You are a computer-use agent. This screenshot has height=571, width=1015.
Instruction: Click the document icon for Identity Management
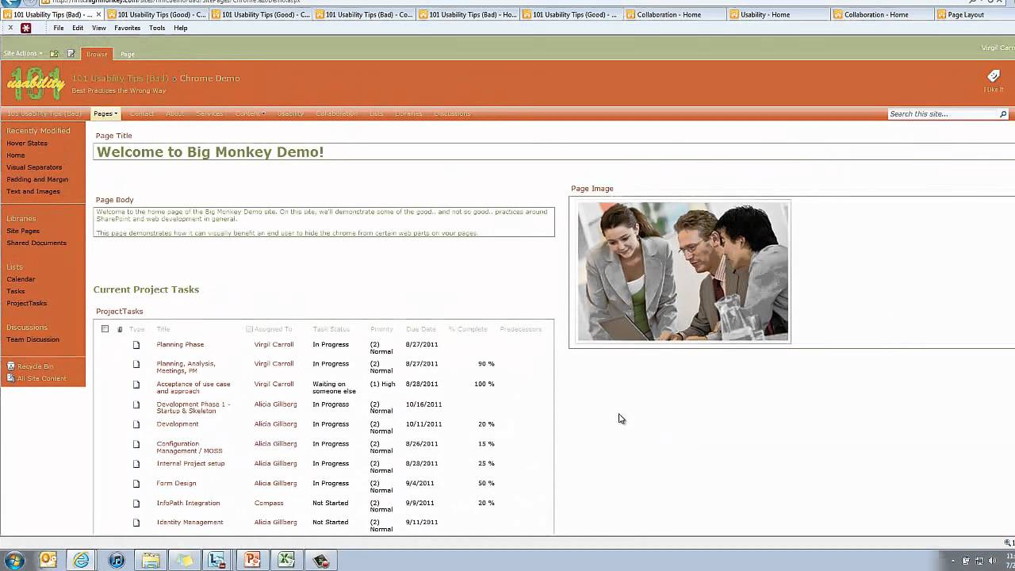point(136,523)
